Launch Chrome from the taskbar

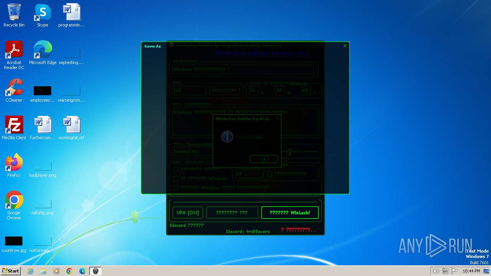coord(69,271)
